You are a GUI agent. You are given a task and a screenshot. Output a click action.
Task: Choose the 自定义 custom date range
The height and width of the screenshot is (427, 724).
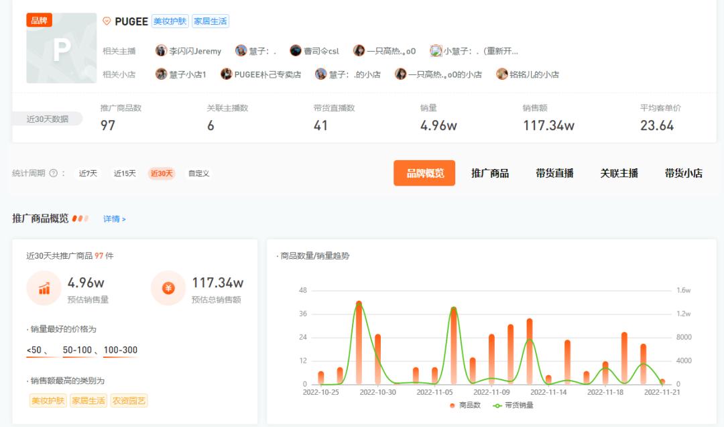(198, 173)
